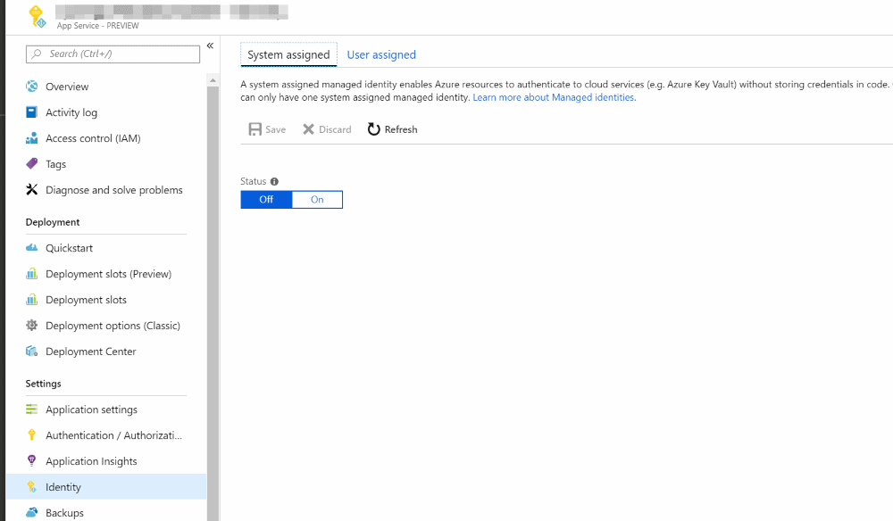Click the Application Insights bulb icon
The height and width of the screenshot is (521, 893).
tap(32, 460)
